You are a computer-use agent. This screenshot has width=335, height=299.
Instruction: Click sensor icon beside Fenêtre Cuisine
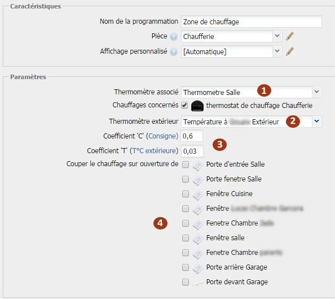point(198,194)
